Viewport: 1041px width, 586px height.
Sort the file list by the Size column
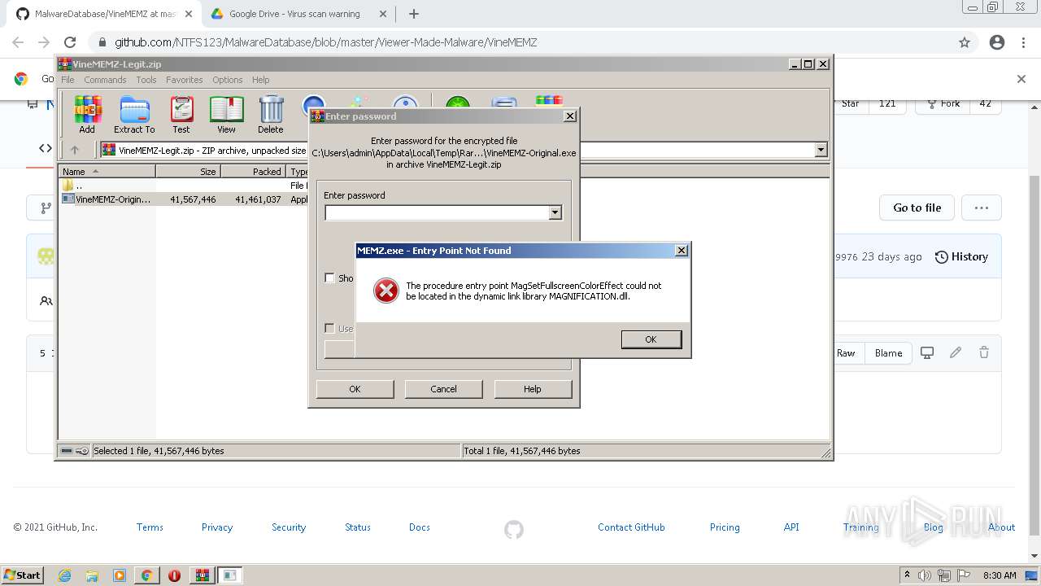point(188,172)
